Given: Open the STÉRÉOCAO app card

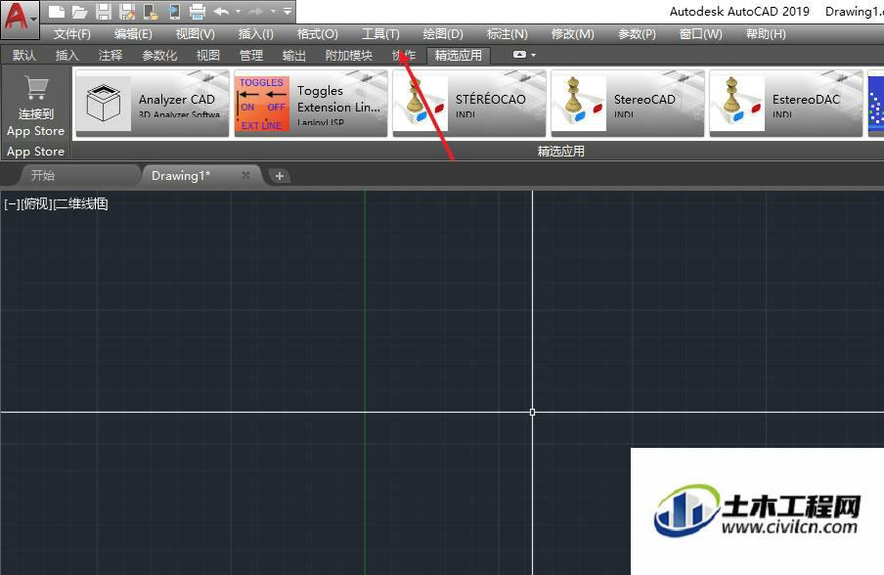Looking at the screenshot, I should tap(469, 103).
